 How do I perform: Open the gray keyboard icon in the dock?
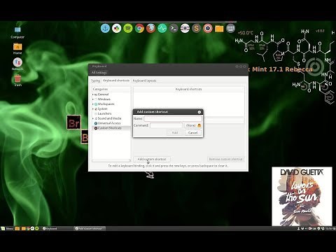click(230, 29)
